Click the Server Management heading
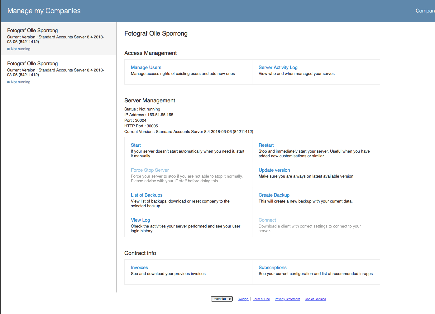This screenshot has height=314, width=435. point(150,101)
